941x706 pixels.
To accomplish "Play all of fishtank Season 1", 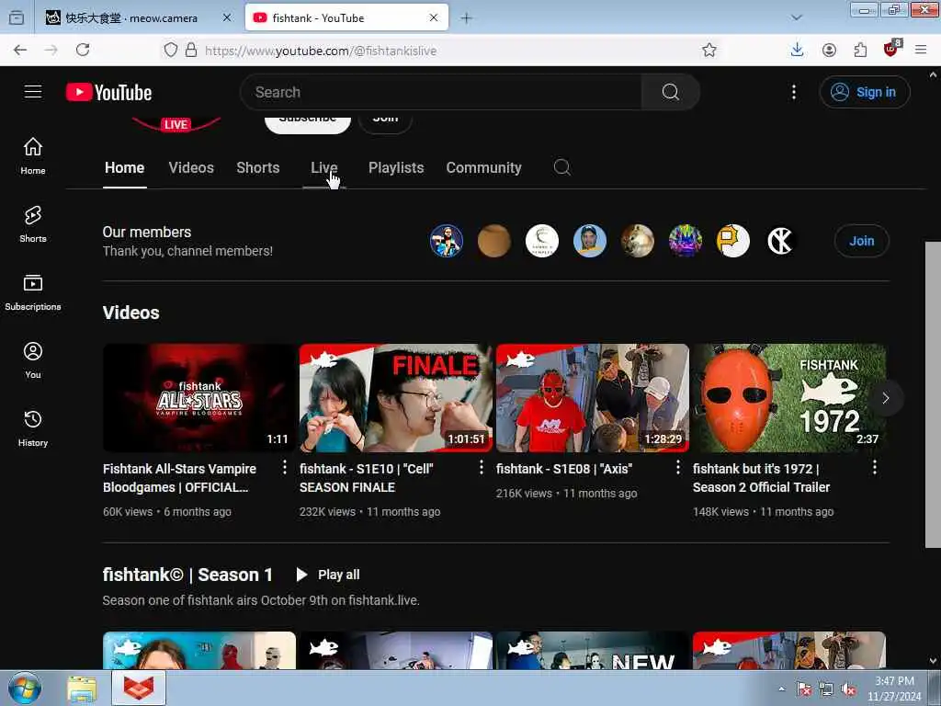I will click(328, 575).
